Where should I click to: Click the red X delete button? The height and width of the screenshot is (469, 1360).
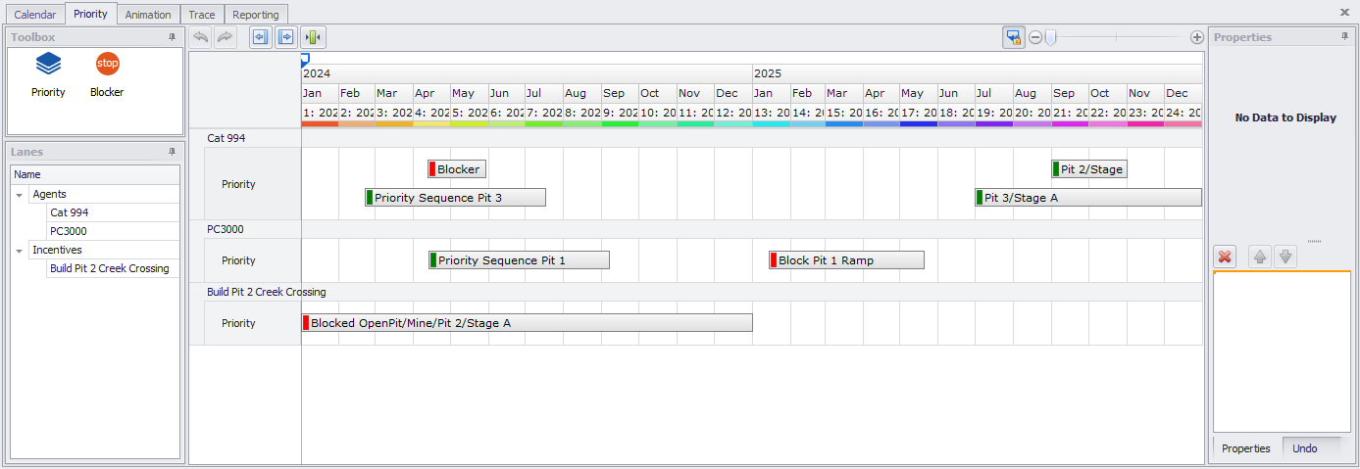[1225, 257]
